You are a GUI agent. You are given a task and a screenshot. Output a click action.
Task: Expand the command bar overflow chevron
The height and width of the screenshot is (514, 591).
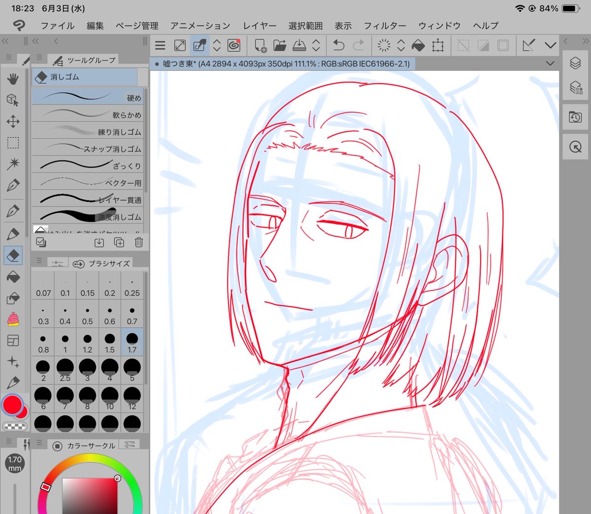551,46
